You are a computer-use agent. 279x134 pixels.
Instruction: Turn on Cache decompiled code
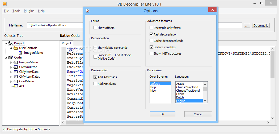click(x=151, y=41)
